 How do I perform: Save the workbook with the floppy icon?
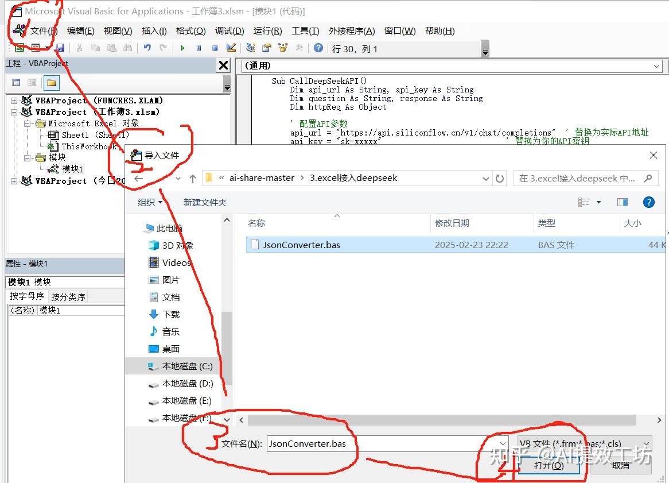click(60, 48)
